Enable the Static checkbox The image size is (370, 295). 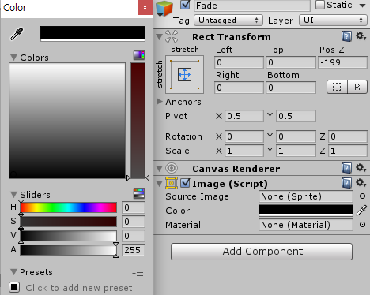tap(320, 5)
